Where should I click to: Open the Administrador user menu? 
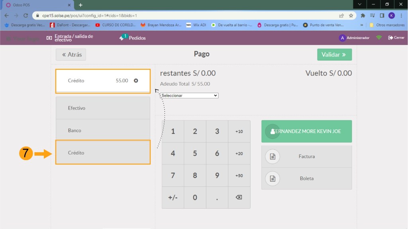(354, 38)
